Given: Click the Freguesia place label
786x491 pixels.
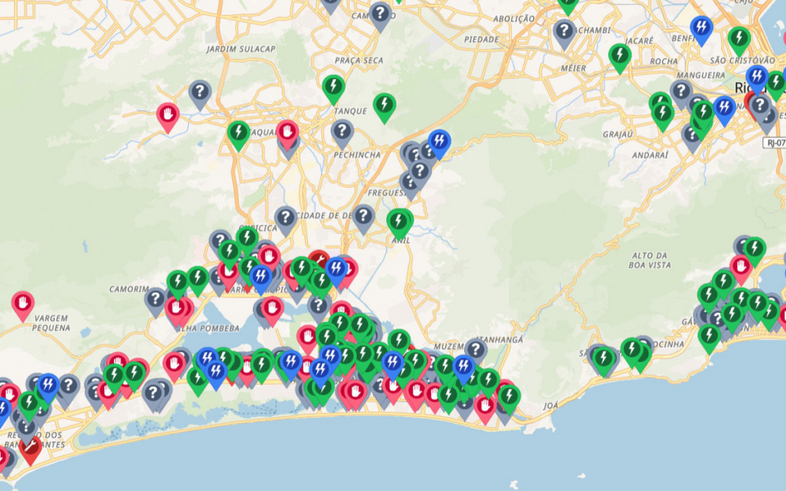Looking at the screenshot, I should click(x=388, y=193).
